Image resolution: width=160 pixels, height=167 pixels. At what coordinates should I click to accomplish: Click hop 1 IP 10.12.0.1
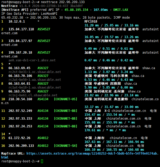17,21
